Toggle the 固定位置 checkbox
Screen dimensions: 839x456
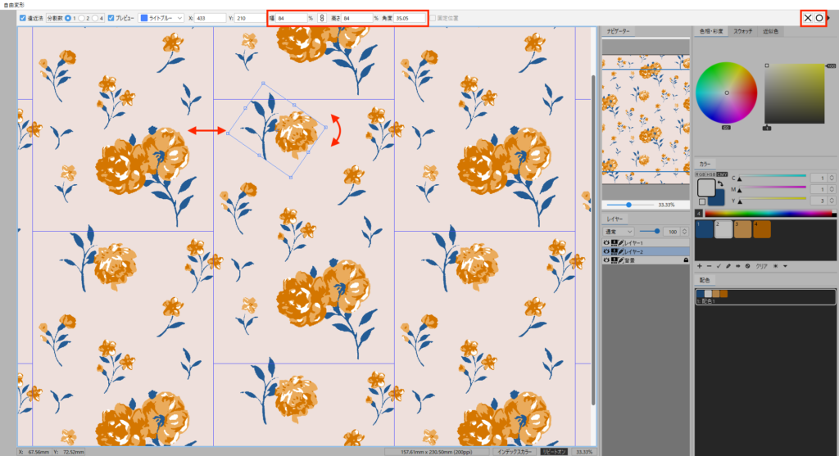tap(433, 18)
